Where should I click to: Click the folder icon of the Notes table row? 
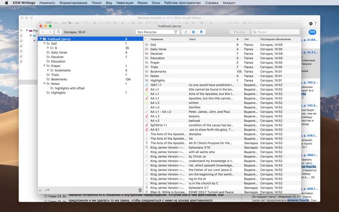pos(147,76)
